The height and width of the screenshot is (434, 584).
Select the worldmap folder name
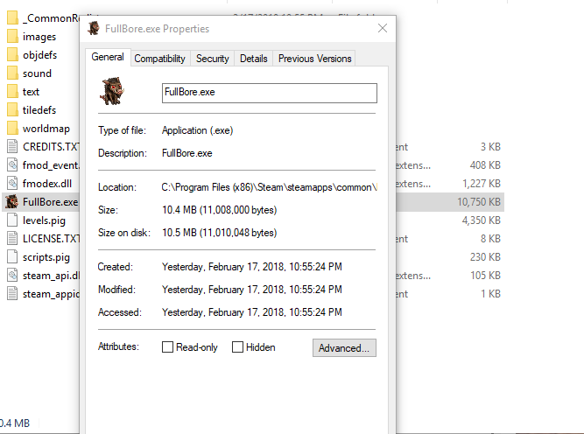point(46,129)
